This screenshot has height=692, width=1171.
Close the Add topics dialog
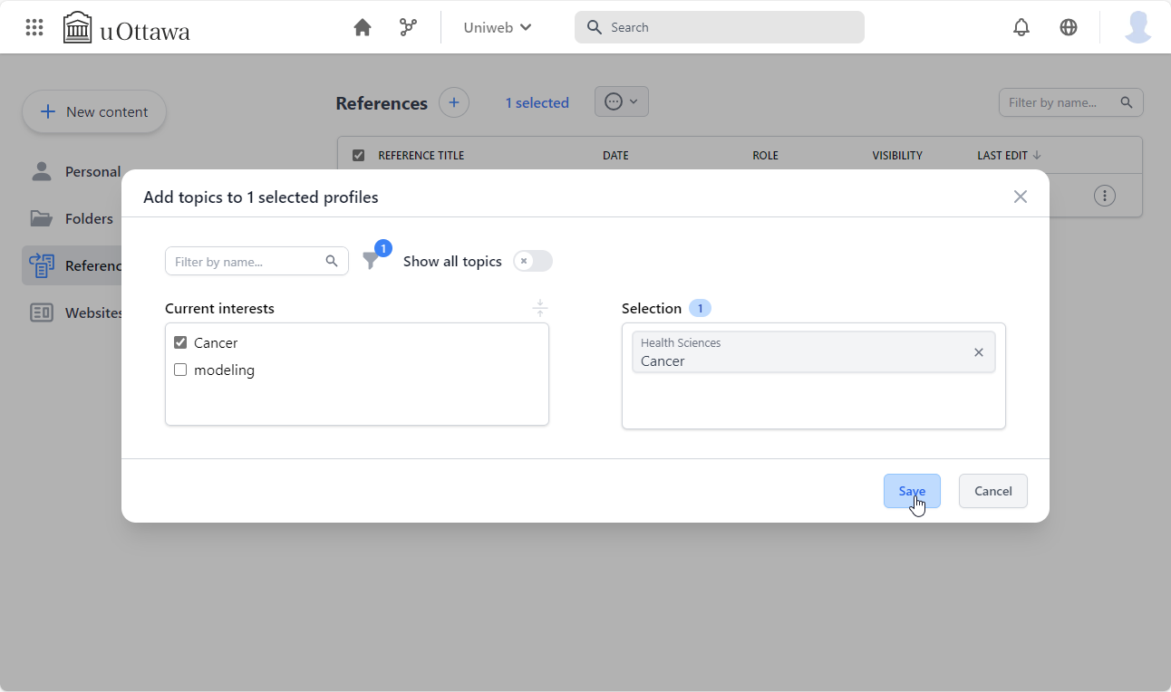pyautogui.click(x=1021, y=197)
